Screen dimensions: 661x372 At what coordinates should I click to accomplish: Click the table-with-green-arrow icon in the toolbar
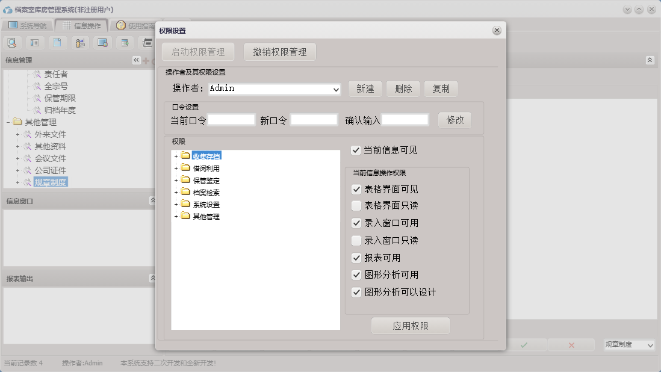[125, 43]
